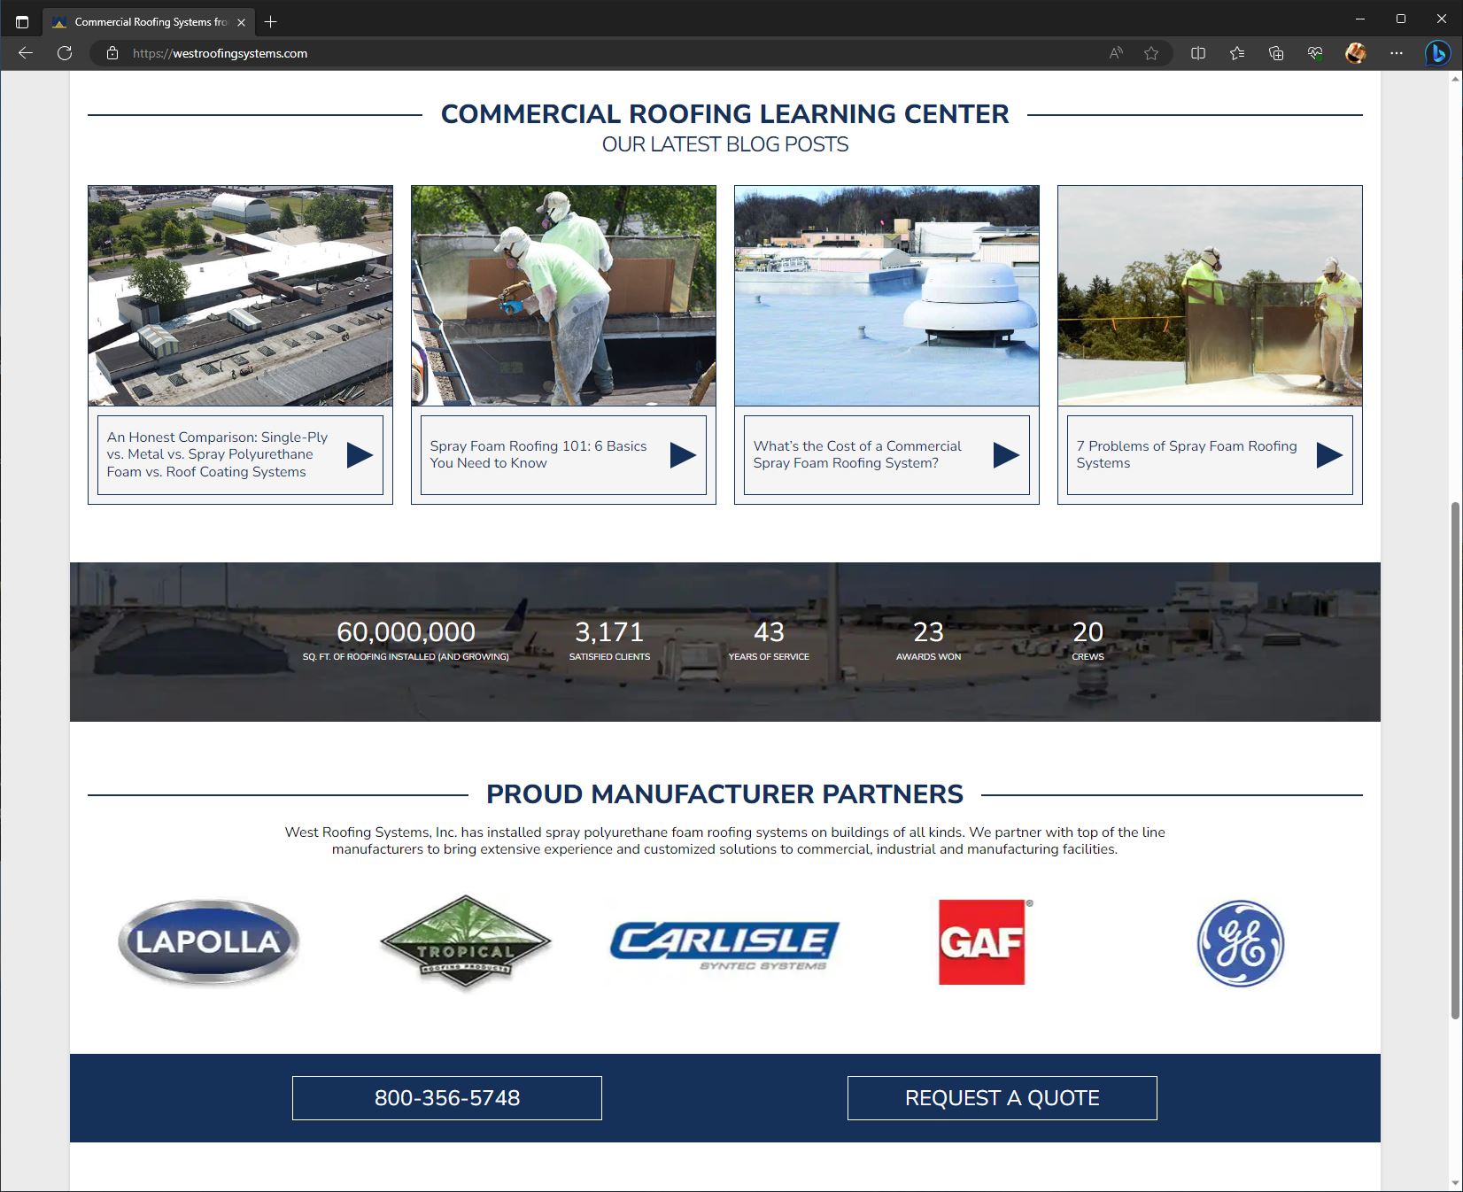Click the Carlisle Syntec Systems logo
Screen dimensions: 1463x1192
pos(724,946)
